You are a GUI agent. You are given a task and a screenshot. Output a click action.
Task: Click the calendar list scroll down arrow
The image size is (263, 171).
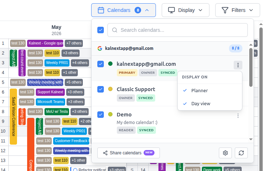click(251, 139)
